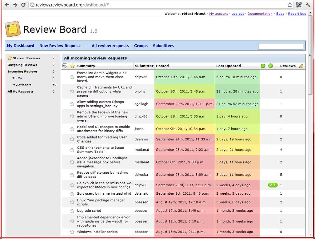Open Sort users by name instead of id

coord(104,193)
